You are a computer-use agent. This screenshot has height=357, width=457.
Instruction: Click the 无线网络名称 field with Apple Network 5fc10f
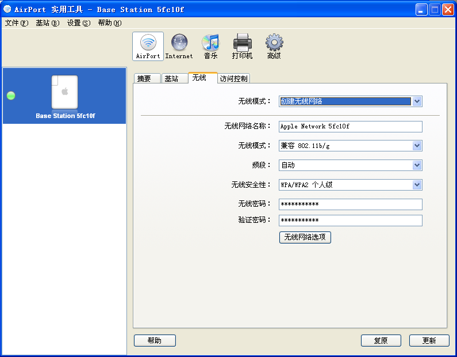point(350,127)
